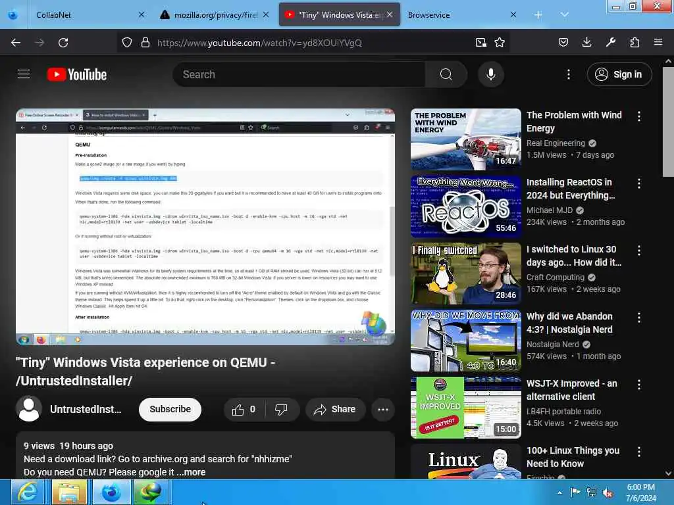Open tracking protection shield icon
The height and width of the screenshot is (505, 674).
tap(127, 43)
